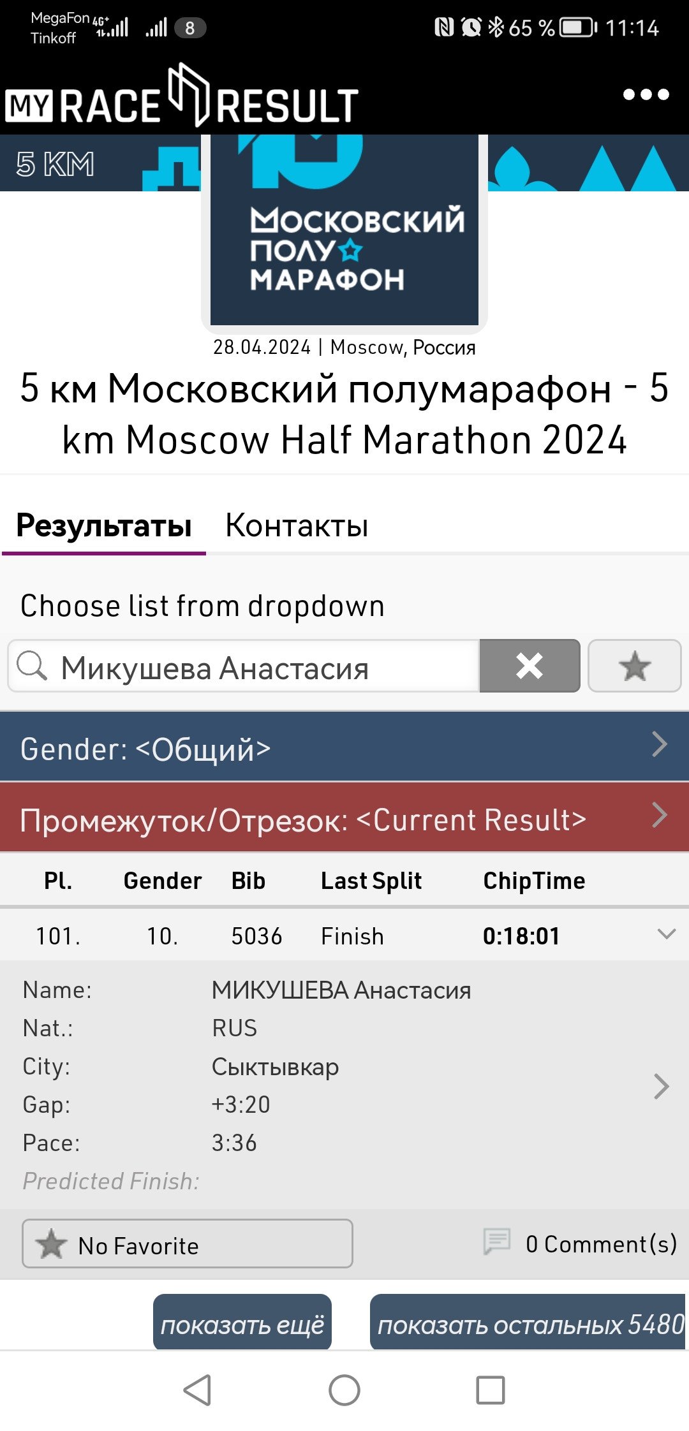Viewport: 689px width, 1431px height.
Task: Clear the search with X button
Action: pos(530,666)
